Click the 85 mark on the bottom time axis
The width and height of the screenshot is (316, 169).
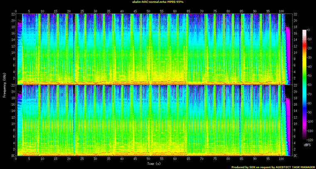tap(241, 159)
